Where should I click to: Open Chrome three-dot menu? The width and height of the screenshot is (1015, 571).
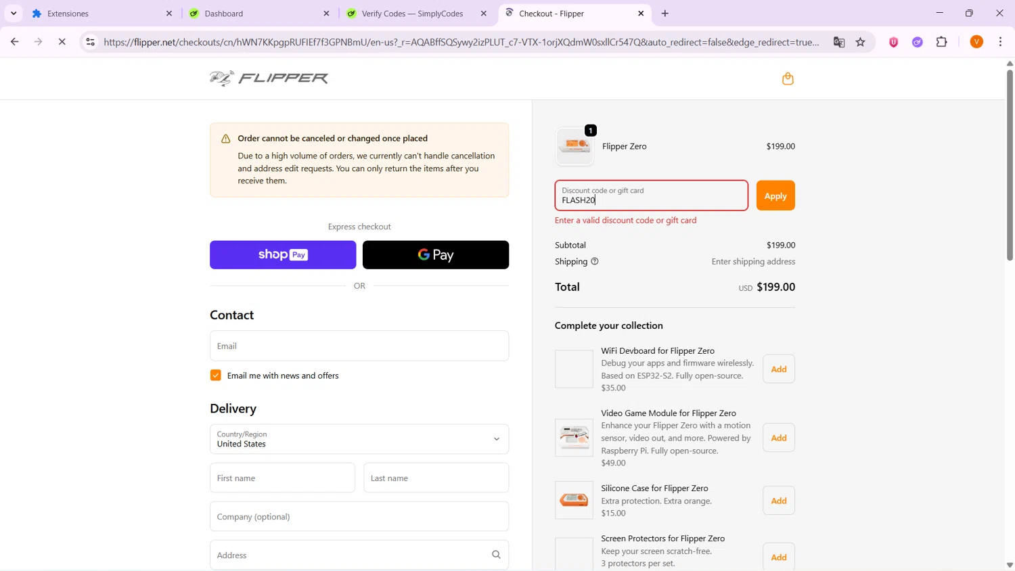1001,42
